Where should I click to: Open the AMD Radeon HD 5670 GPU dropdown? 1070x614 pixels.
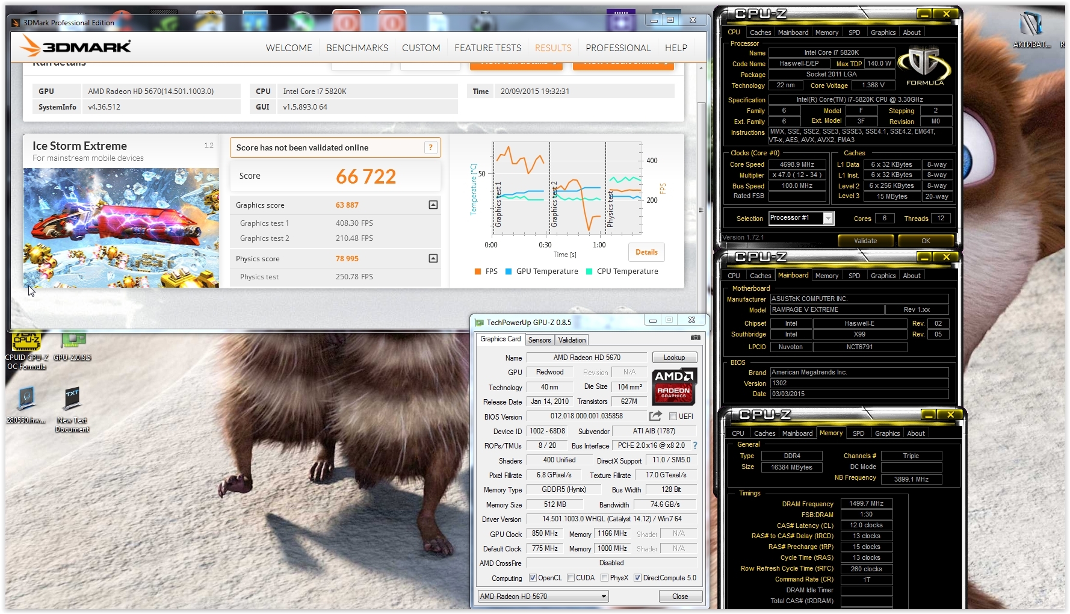point(543,597)
